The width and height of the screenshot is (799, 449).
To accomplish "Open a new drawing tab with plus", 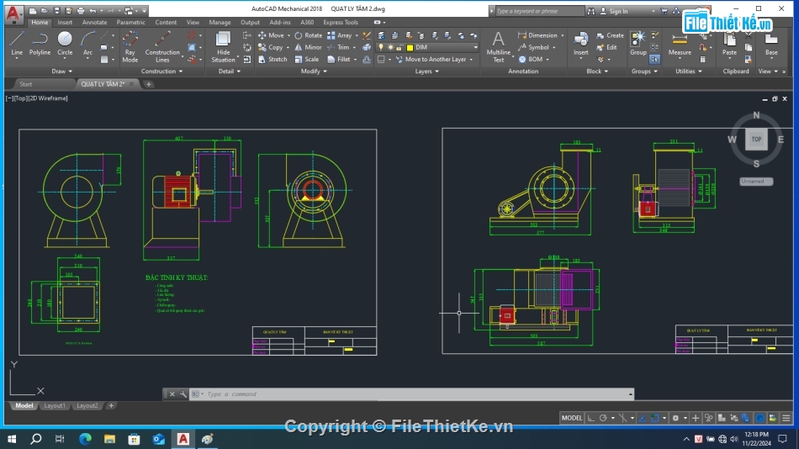I will [x=148, y=84].
